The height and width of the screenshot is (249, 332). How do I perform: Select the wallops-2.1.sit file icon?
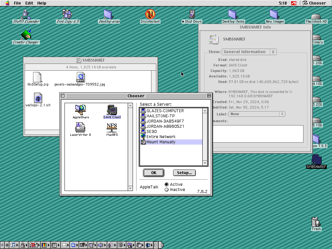pyautogui.click(x=38, y=100)
